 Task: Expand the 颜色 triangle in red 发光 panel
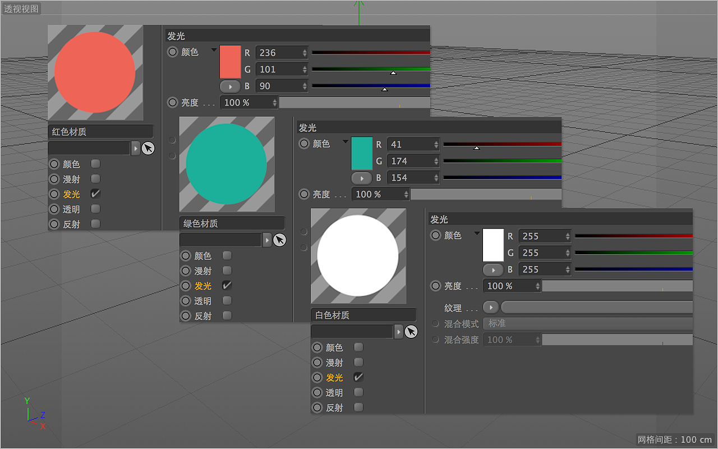click(x=214, y=50)
